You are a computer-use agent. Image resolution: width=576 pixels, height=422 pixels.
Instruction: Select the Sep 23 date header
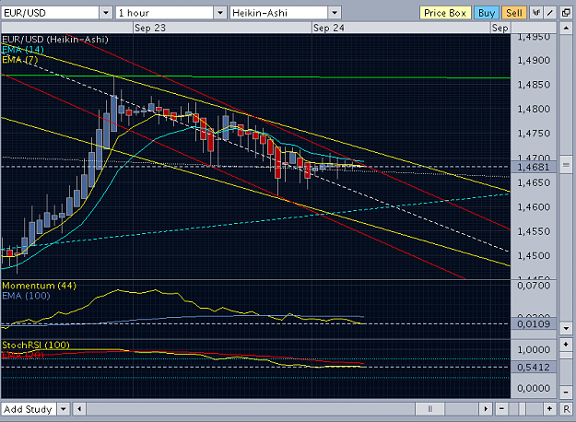click(x=150, y=28)
